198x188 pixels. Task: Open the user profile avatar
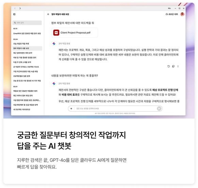click(x=182, y=14)
